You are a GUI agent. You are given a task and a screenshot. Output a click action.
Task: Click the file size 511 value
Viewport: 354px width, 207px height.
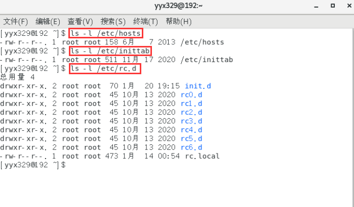coord(112,60)
